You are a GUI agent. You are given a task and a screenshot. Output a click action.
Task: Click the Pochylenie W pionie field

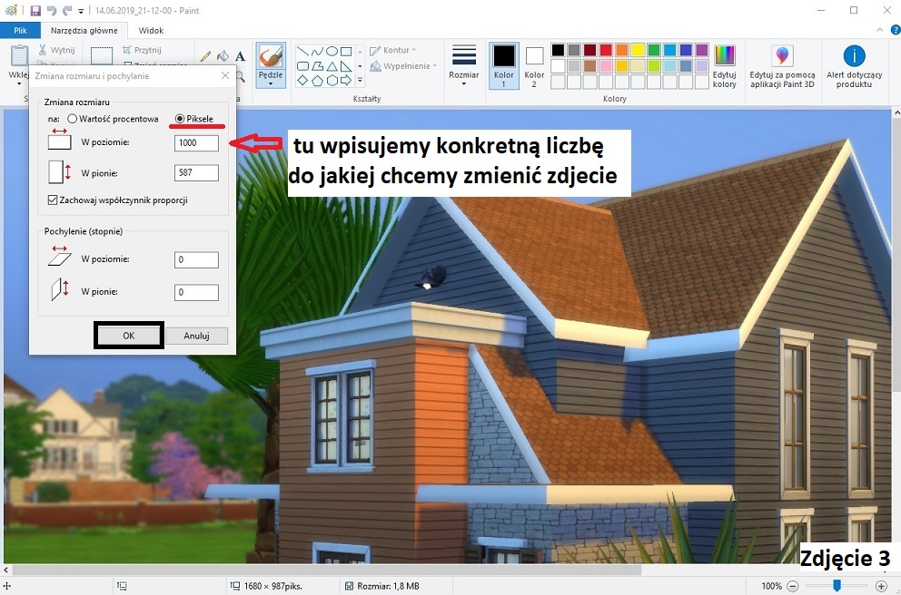point(196,292)
